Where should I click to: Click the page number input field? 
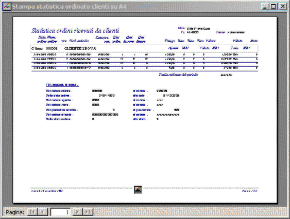coord(60,212)
